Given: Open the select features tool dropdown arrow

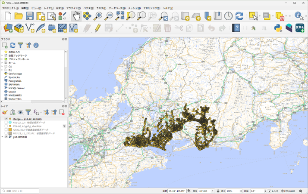Looking at the screenshot, I should coord(259,16).
